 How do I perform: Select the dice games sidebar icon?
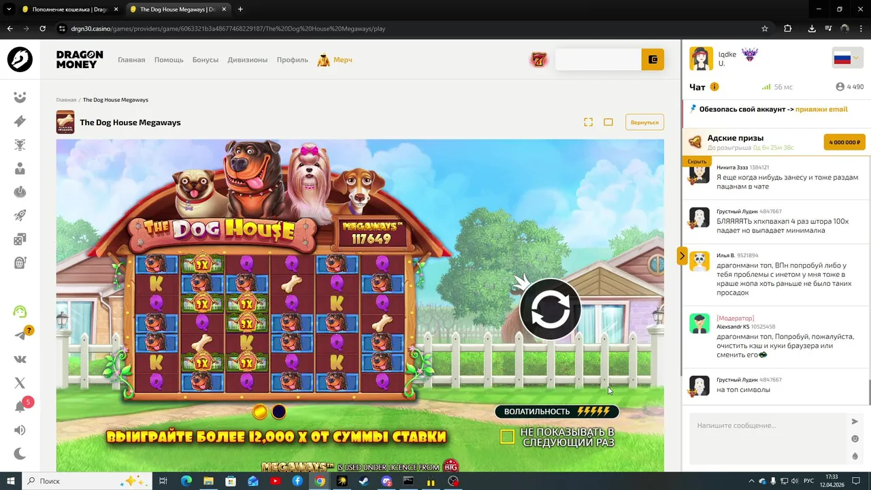20,240
